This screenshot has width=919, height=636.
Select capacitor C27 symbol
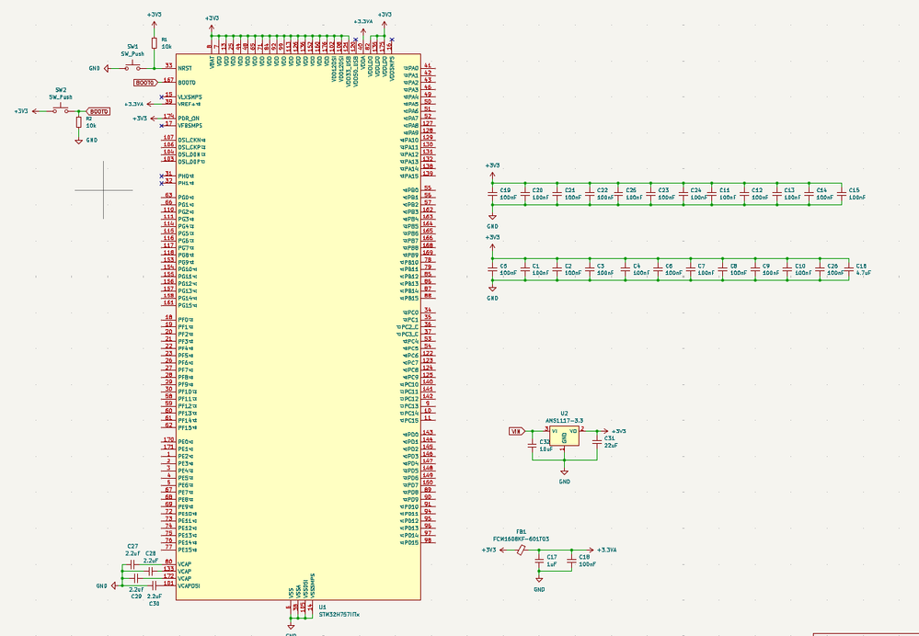133,564
